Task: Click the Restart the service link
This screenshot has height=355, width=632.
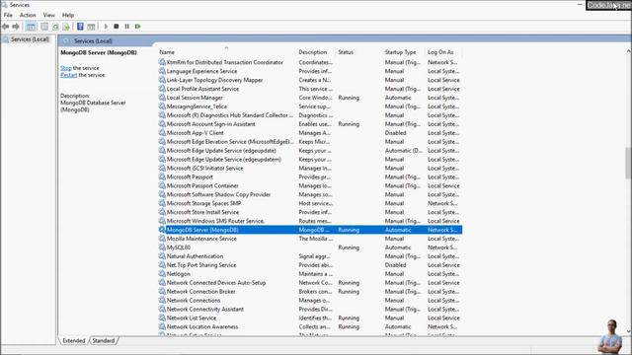Action: pos(68,75)
